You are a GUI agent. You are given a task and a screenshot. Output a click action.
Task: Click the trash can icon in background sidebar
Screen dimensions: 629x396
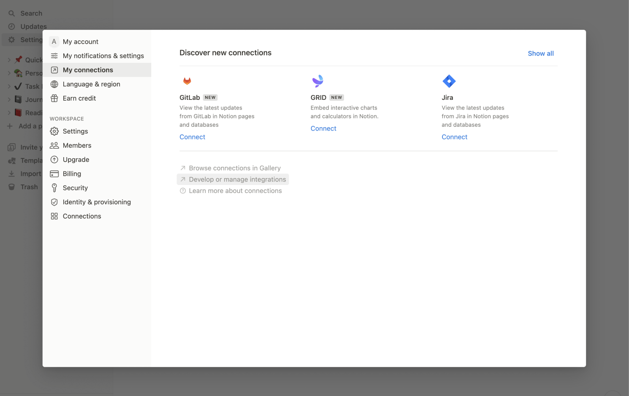click(11, 187)
